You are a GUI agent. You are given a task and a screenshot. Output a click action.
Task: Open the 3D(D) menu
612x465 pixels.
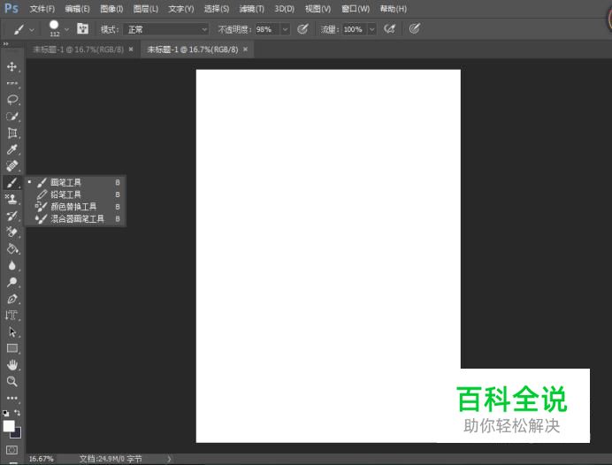[284, 9]
